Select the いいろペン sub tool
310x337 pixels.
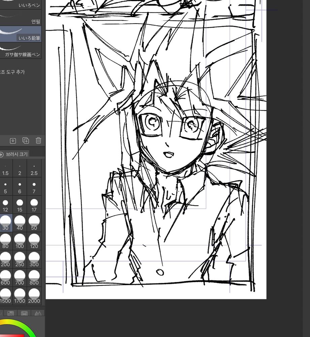(x=21, y=5)
